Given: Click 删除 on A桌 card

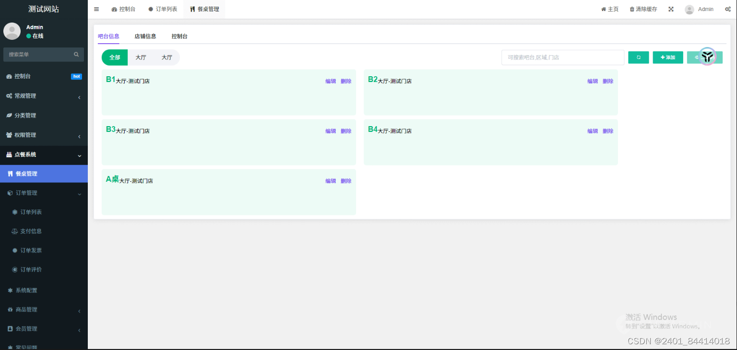Looking at the screenshot, I should click(346, 181).
